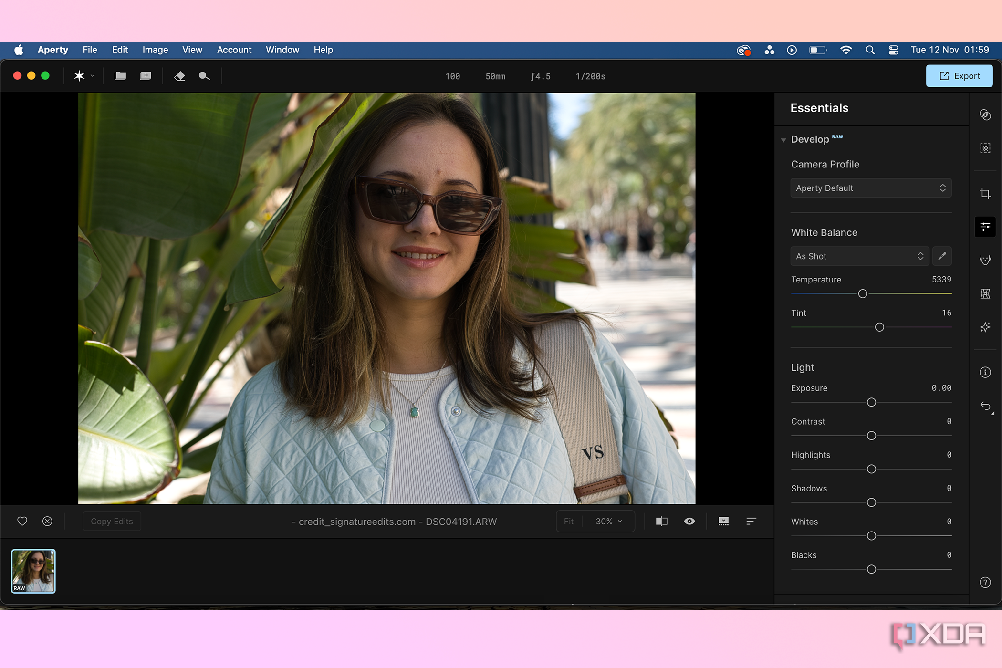Pick the white balance eyedropper
The width and height of the screenshot is (1002, 668).
pos(942,256)
